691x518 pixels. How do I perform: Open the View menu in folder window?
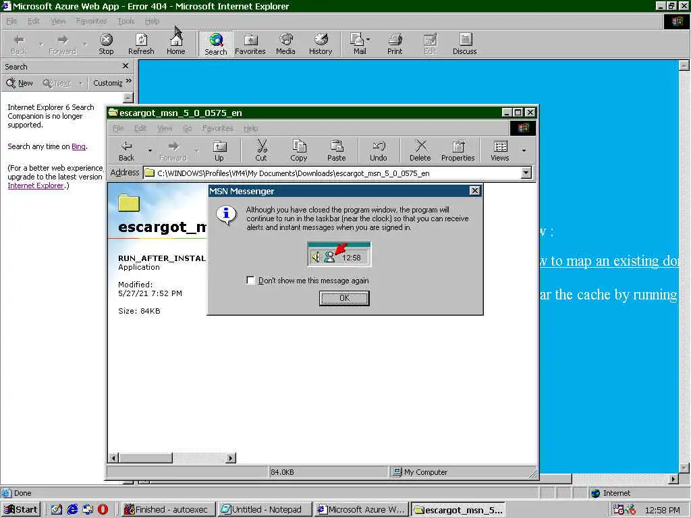tap(165, 128)
